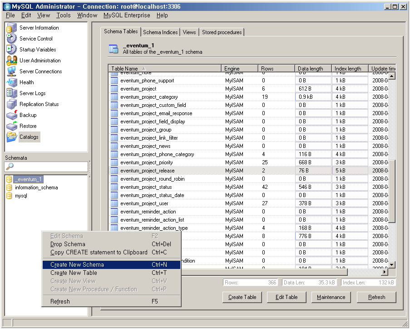Select the eventum_project_round_robin table row

pos(248,179)
